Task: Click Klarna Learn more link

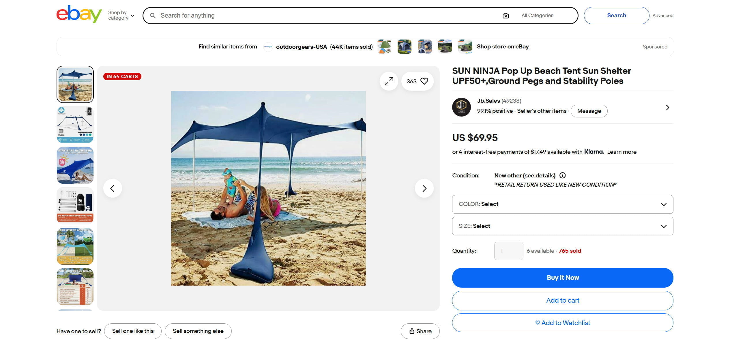Action: (622, 152)
